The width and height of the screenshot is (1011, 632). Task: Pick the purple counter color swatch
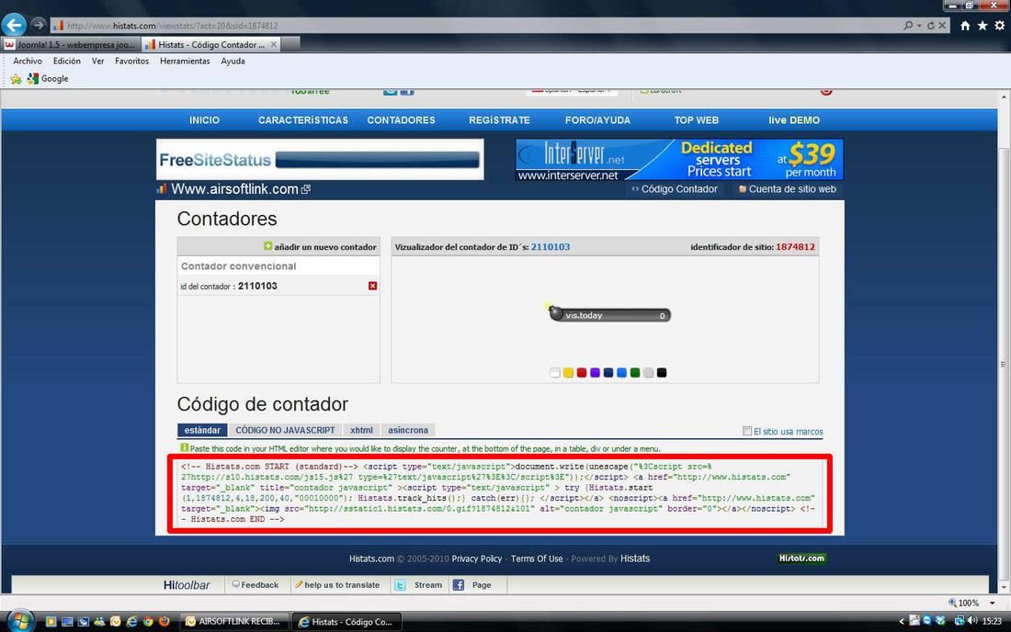tap(596, 372)
